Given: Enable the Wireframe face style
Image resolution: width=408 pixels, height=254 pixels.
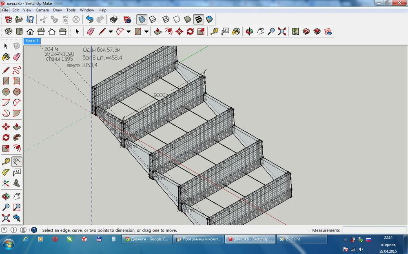Looking at the screenshot, I should (166, 19).
